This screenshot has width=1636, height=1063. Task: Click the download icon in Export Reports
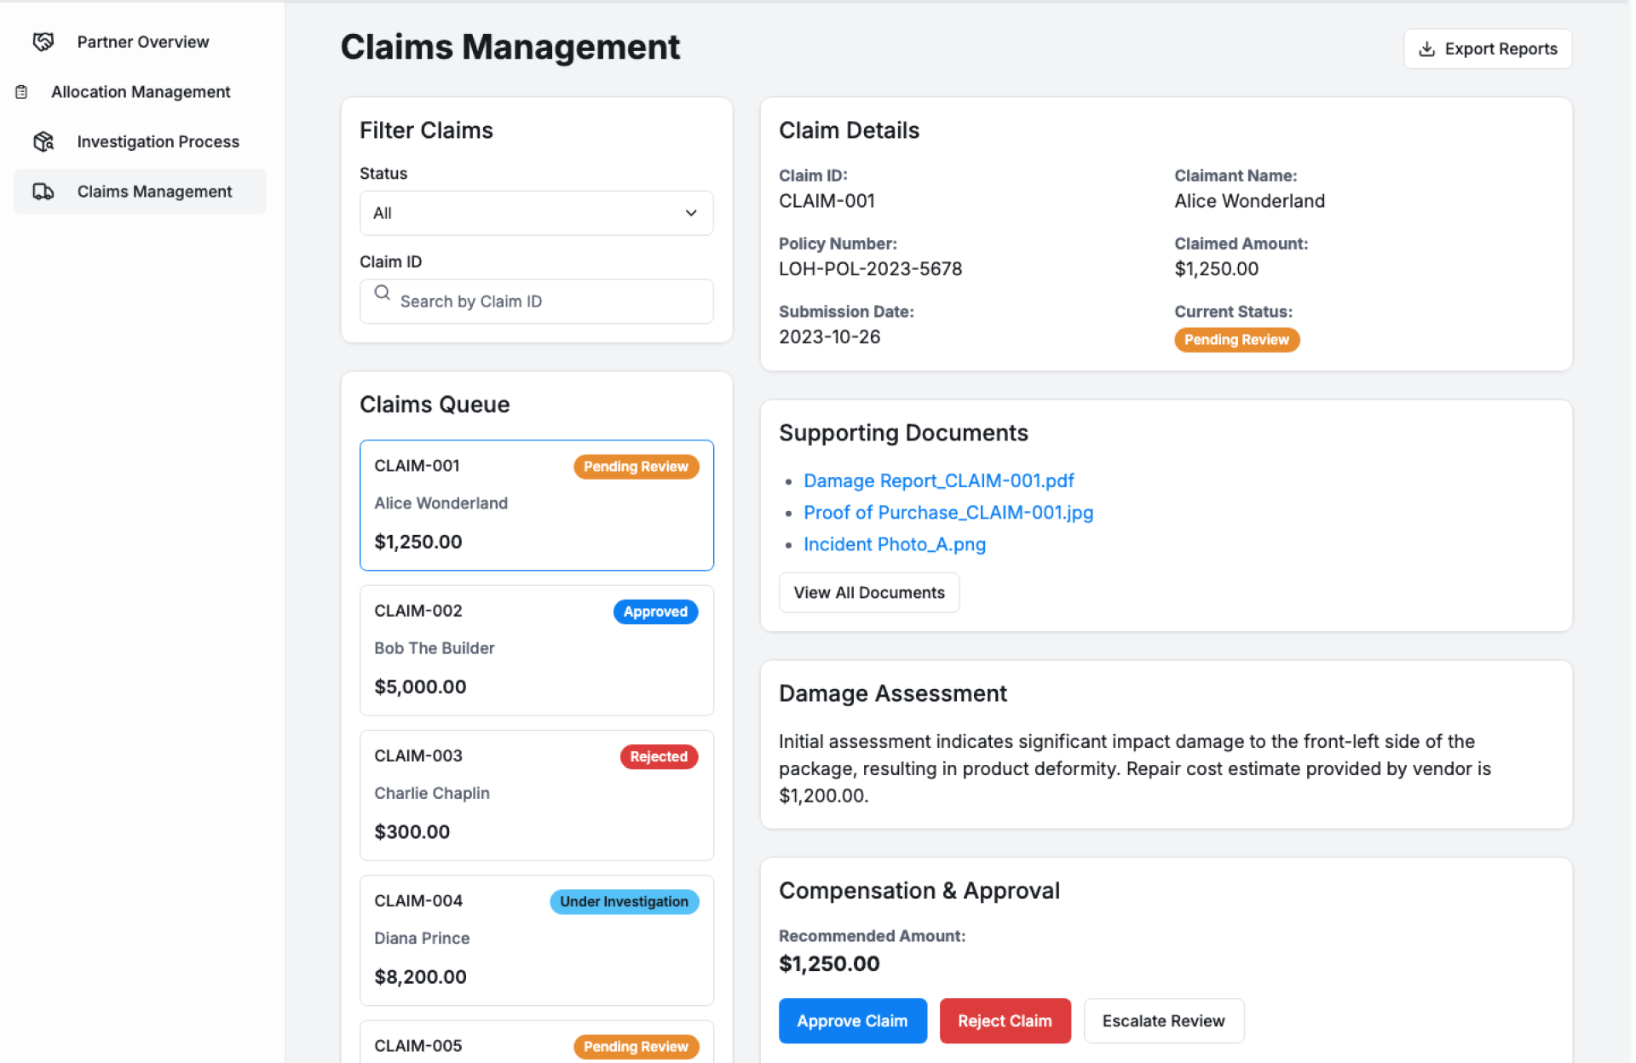[x=1426, y=49]
